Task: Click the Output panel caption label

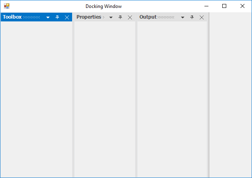Action: (x=148, y=17)
